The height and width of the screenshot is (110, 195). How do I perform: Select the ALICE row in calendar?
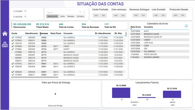[160, 31]
